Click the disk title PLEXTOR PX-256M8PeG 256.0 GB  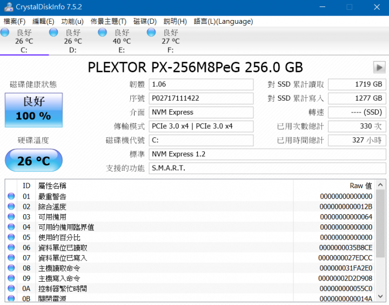[x=195, y=67]
